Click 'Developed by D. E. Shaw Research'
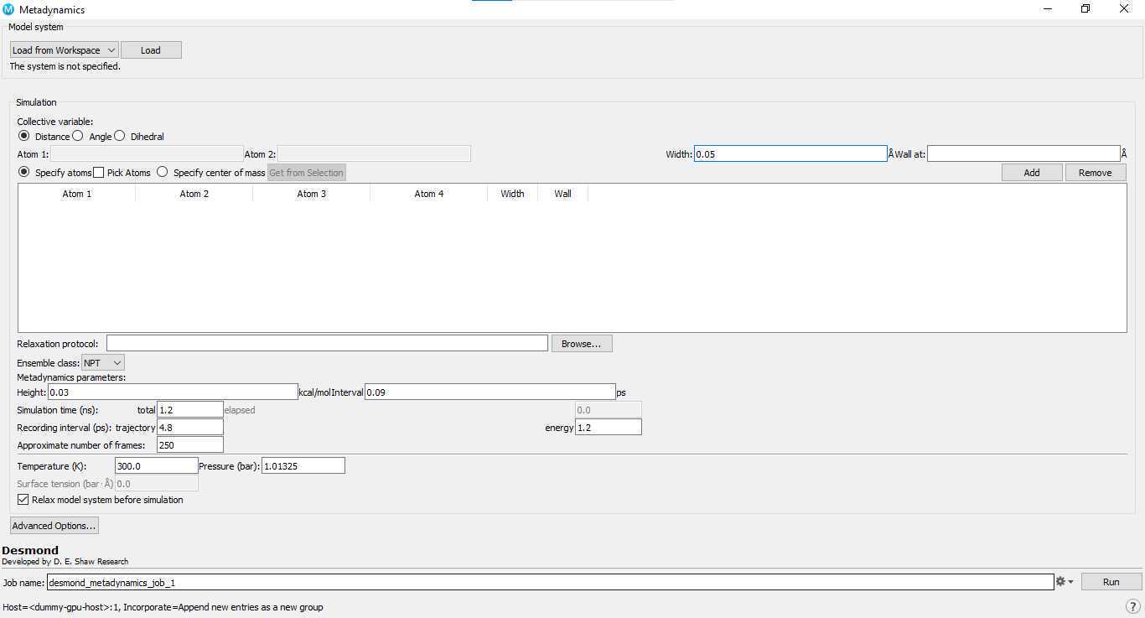The image size is (1145, 618). (x=65, y=562)
